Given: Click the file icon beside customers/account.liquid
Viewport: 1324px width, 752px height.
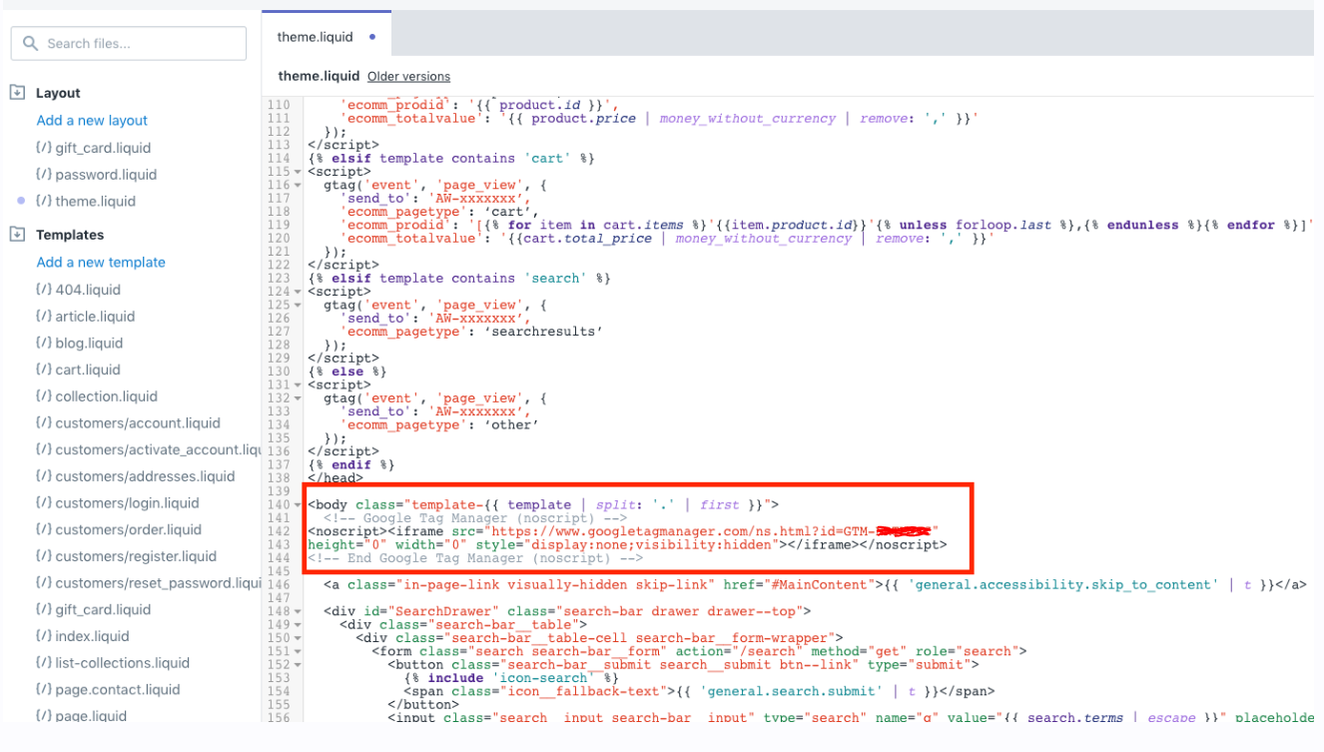Looking at the screenshot, I should click(44, 422).
